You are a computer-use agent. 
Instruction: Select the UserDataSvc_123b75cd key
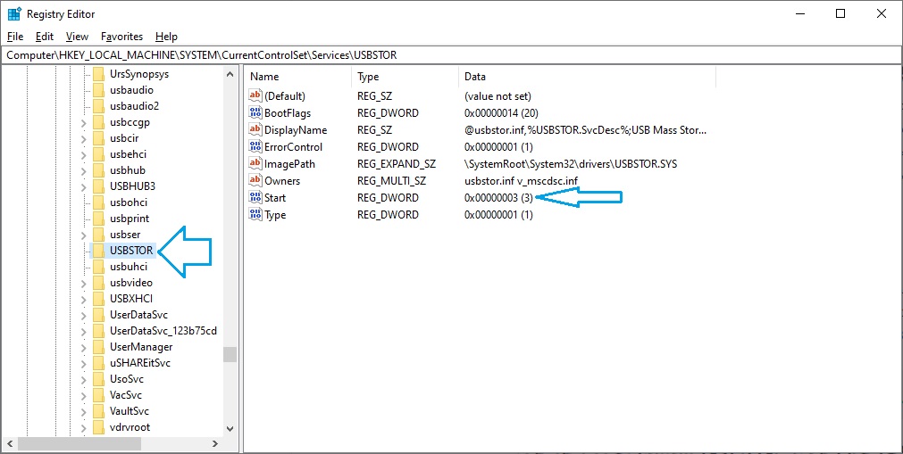point(163,331)
